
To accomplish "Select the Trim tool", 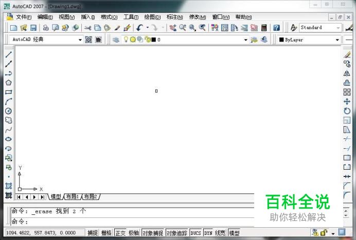I will point(347,139).
